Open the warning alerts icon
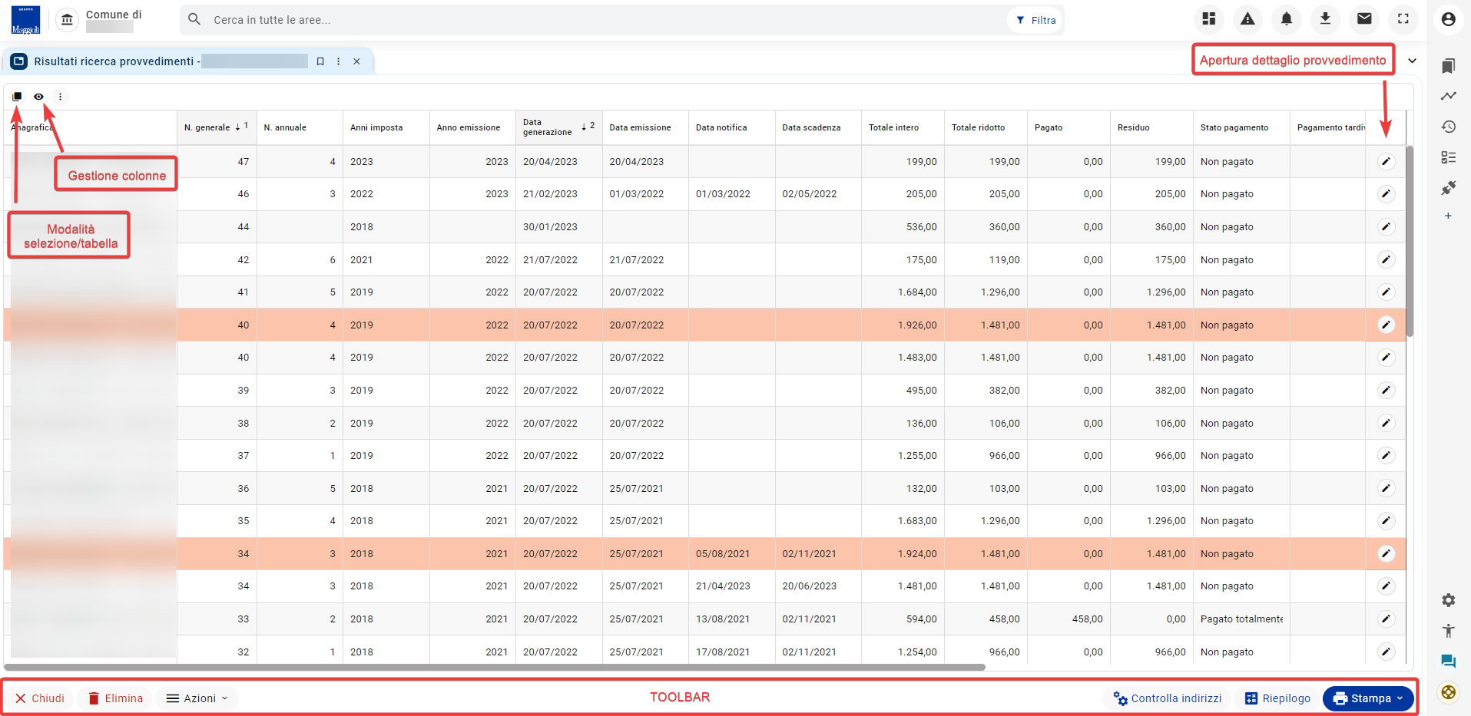 (1247, 19)
